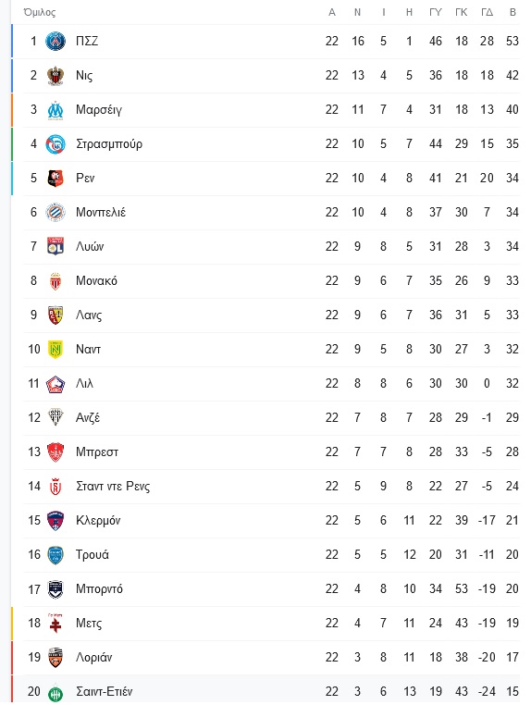Click the Στρασμπούρ team badge
The width and height of the screenshot is (531, 705).
pos(56,144)
